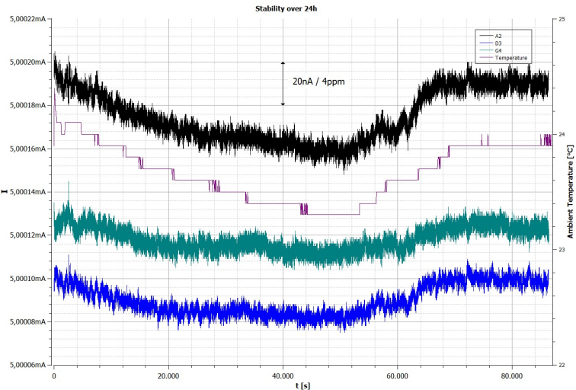Click the 80.000 x-axis tick label
Viewport: 576px width, 390px height.
pos(512,376)
